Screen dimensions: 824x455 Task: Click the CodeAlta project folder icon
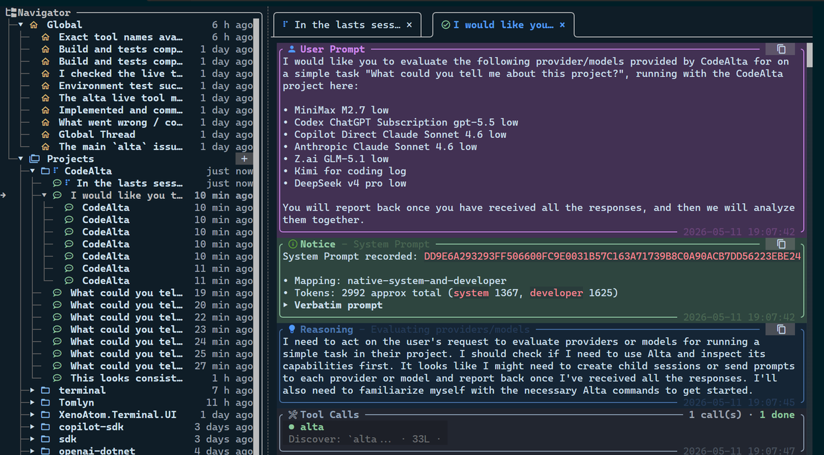tap(45, 171)
